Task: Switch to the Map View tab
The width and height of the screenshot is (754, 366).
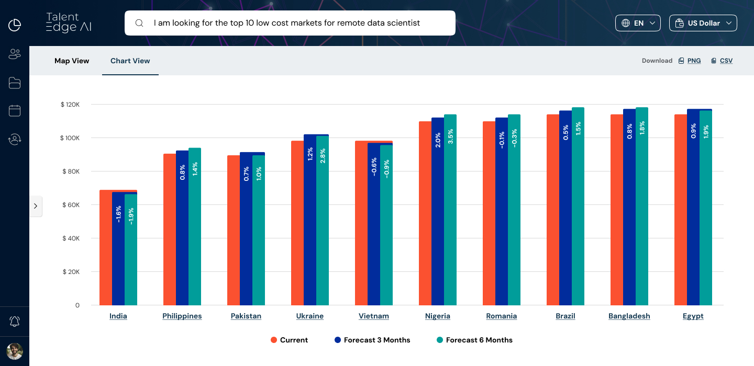Action: [x=72, y=61]
